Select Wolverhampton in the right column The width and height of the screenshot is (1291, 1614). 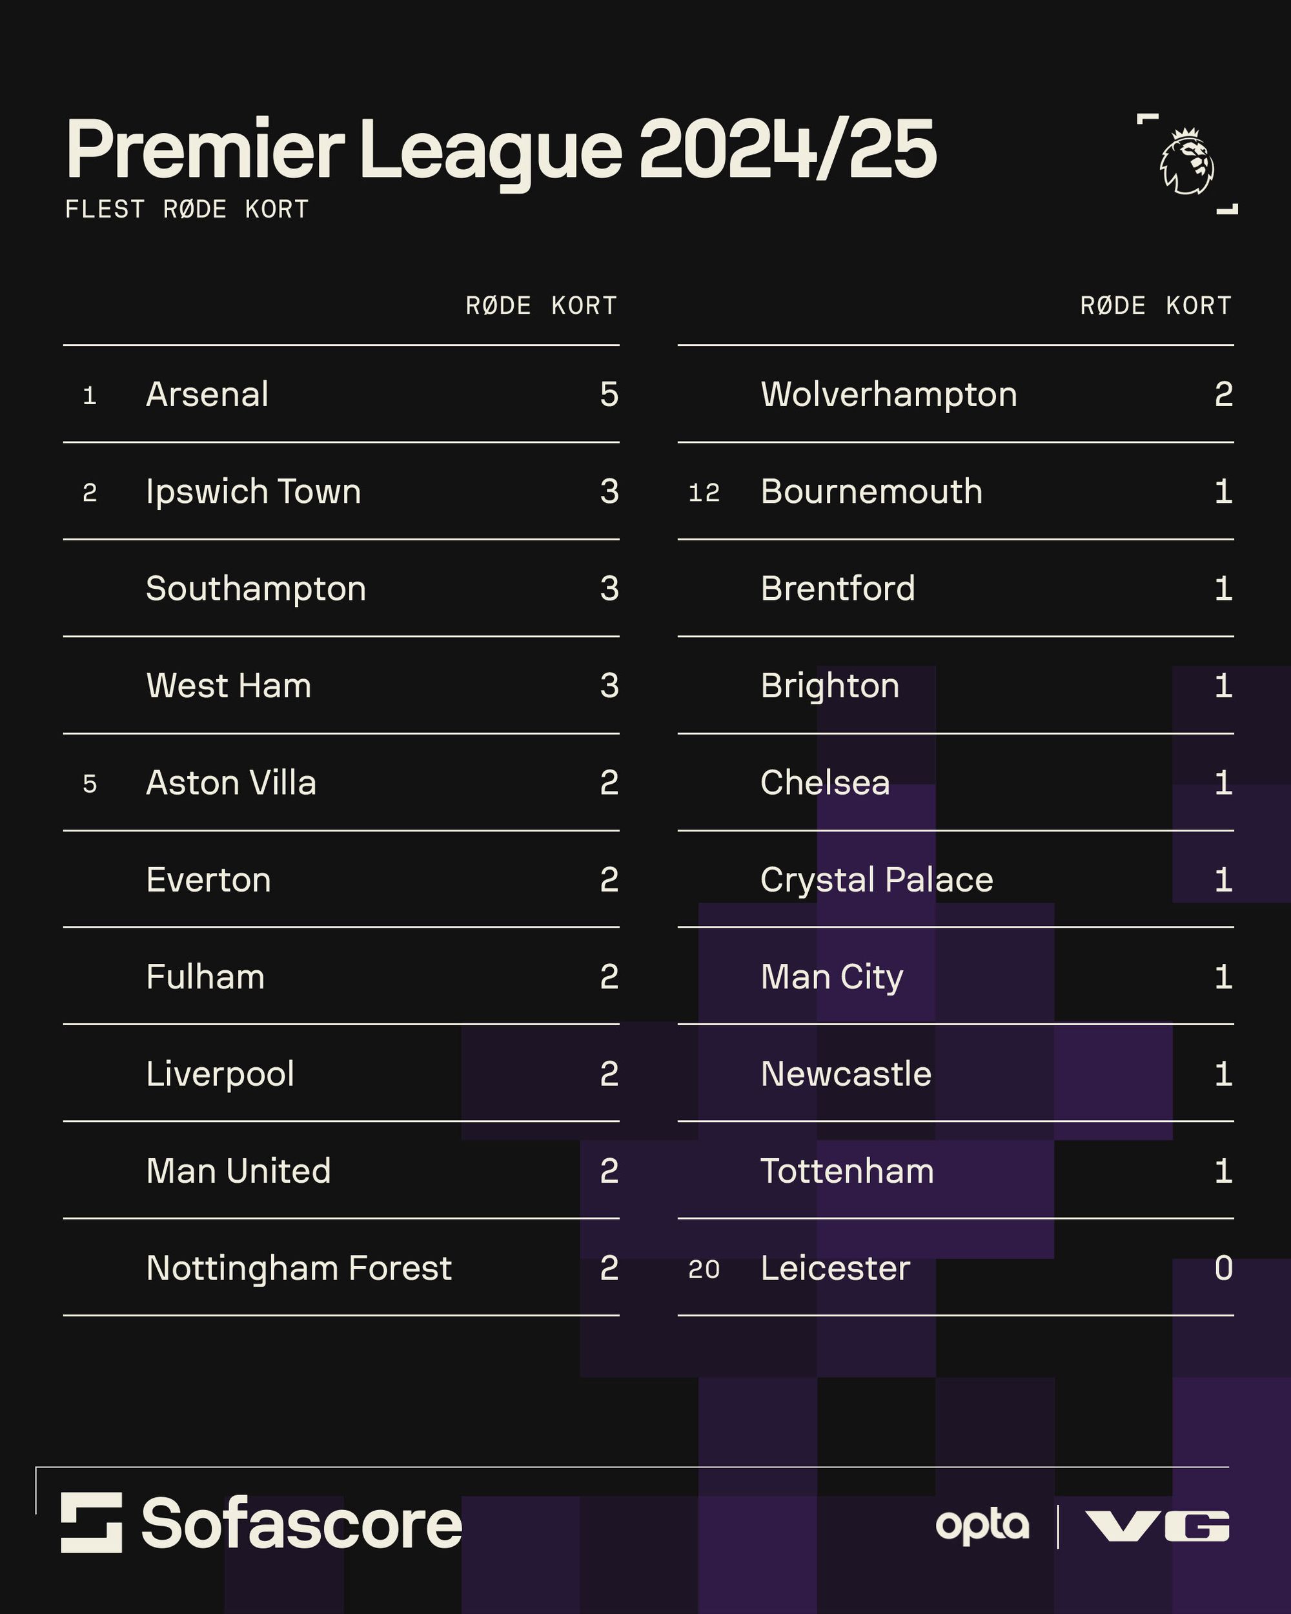tap(888, 394)
